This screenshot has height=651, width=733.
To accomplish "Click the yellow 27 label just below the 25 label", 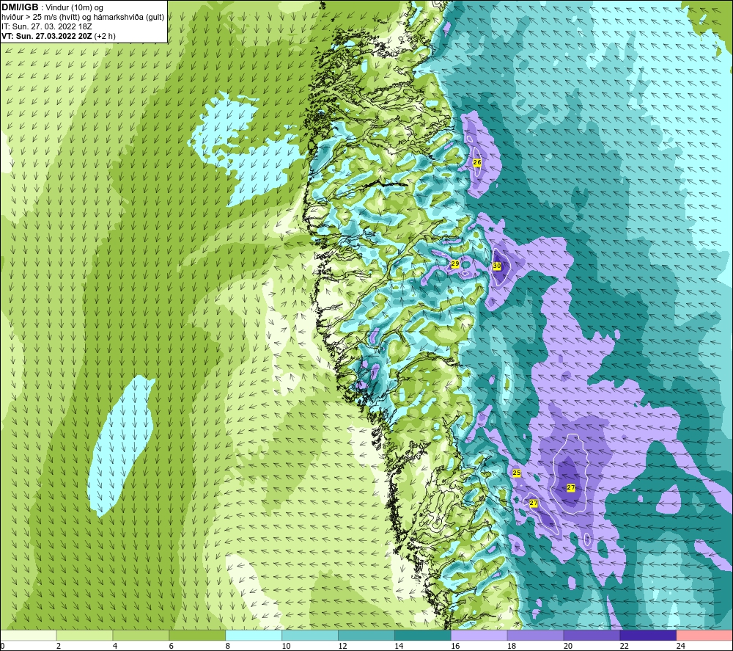I will pos(534,503).
